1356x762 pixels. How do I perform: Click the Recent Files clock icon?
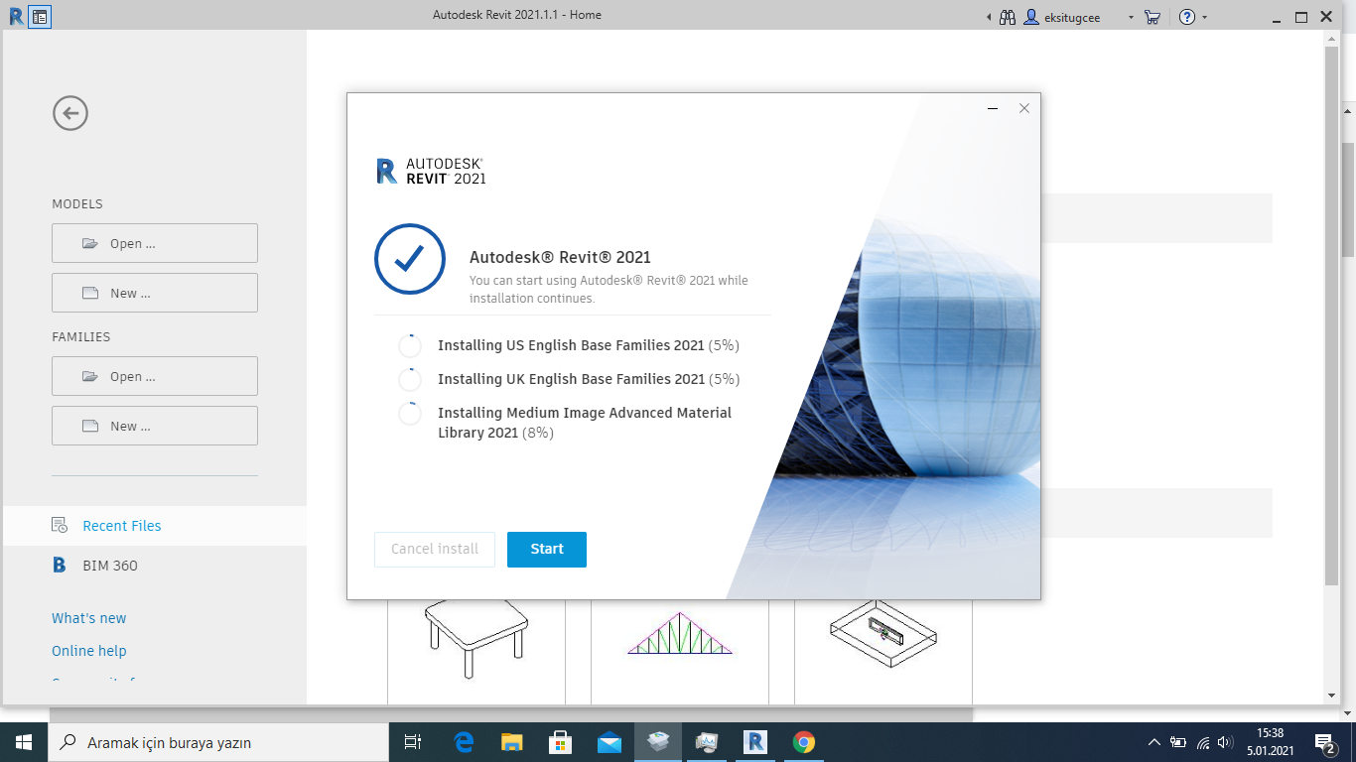tap(60, 526)
